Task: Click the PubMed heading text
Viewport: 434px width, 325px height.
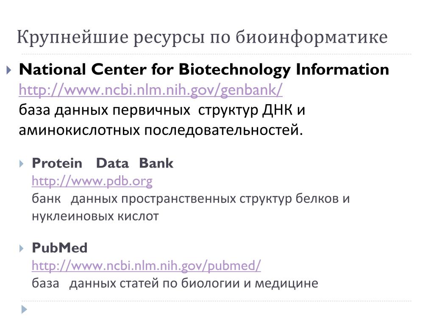Action: [x=59, y=248]
